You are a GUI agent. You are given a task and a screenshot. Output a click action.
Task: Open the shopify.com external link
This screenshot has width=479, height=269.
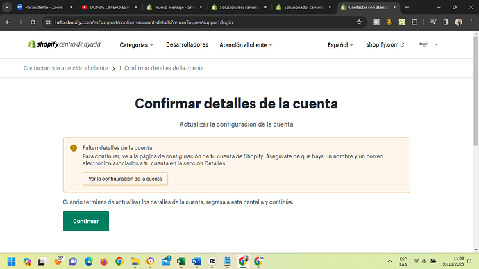(385, 44)
